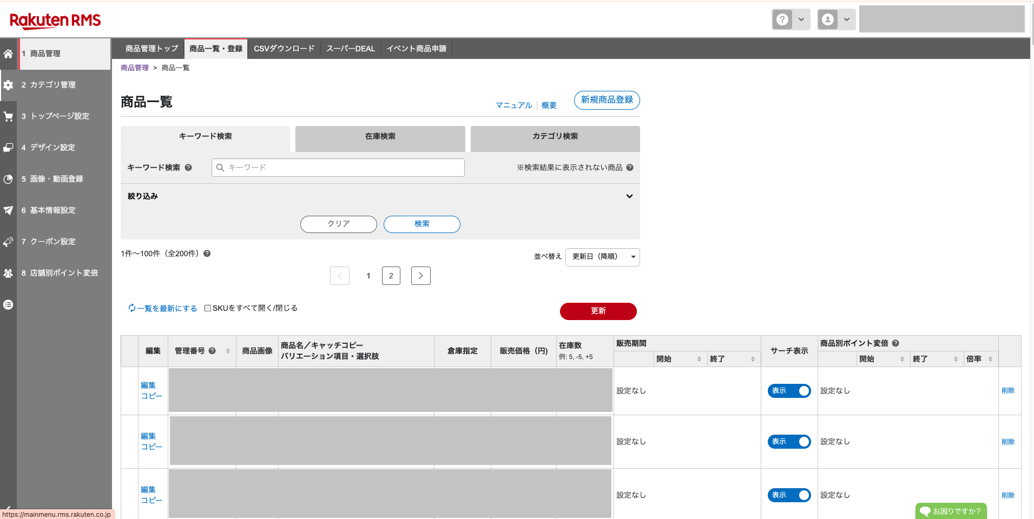Viewport: 1034px width, 519px height.
Task: Select 基本情報設定 paper plane icon
Action: point(8,210)
